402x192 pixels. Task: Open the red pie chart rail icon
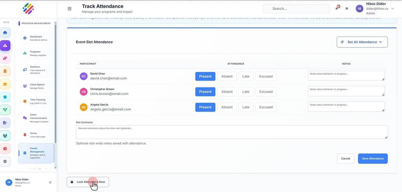(5, 149)
